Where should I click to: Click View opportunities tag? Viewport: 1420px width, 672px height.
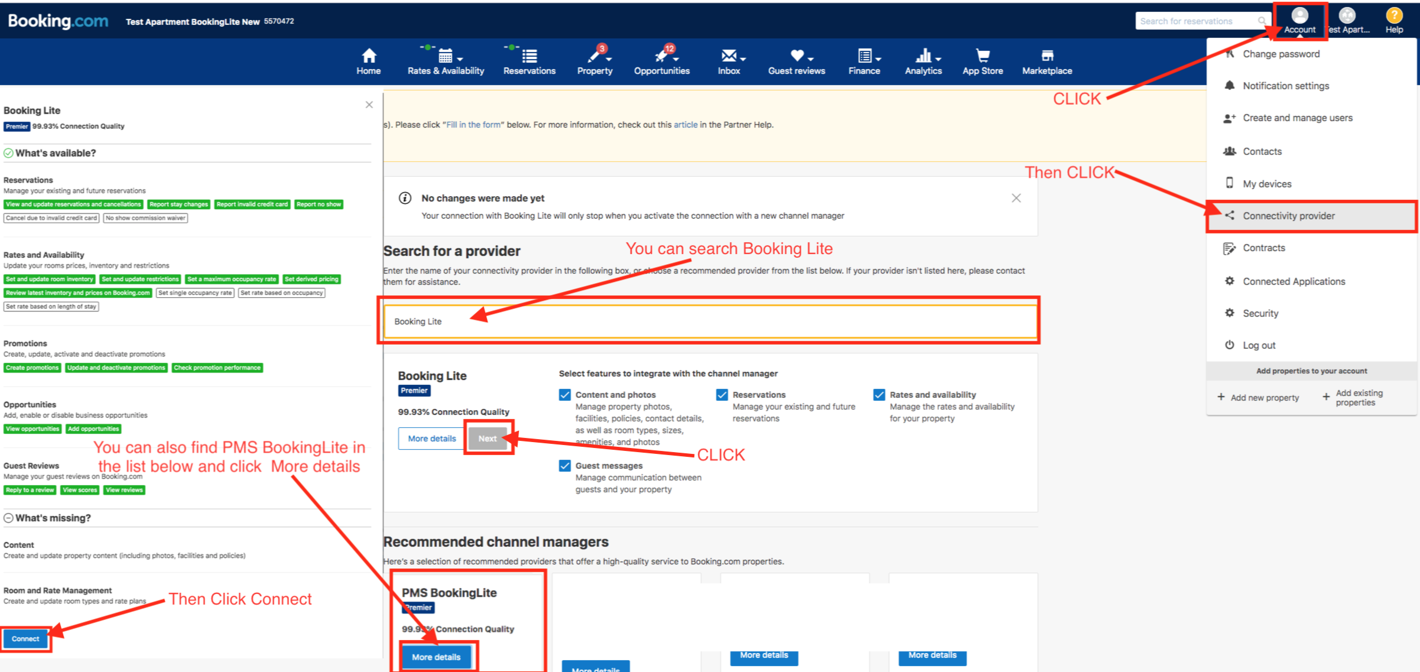[33, 428]
